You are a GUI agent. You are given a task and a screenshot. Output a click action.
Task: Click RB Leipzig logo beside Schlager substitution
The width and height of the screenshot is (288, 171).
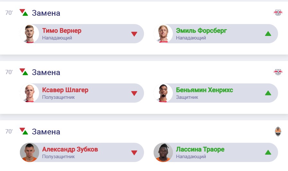coord(278,72)
